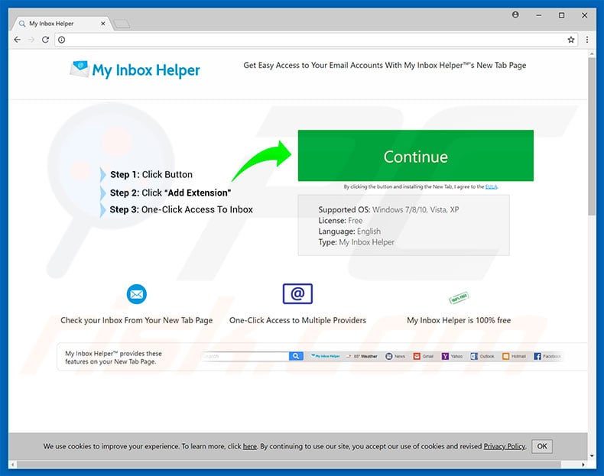604x476 pixels.
Task: Click 'One-Click Access to Multiple Providers' text
Action: [x=297, y=320]
